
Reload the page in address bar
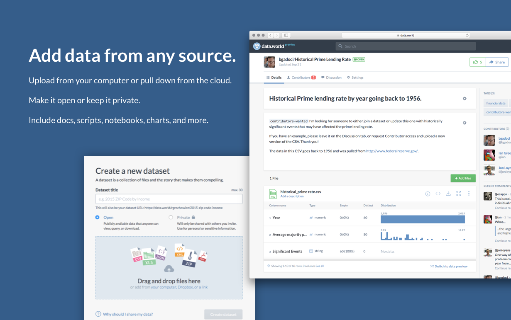(x=467, y=35)
